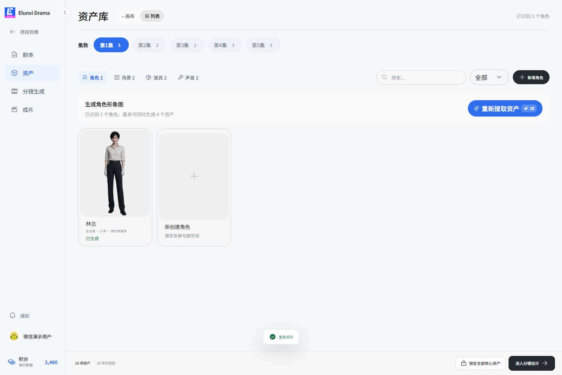Click the 16 项资产 count text

pyautogui.click(x=82, y=363)
